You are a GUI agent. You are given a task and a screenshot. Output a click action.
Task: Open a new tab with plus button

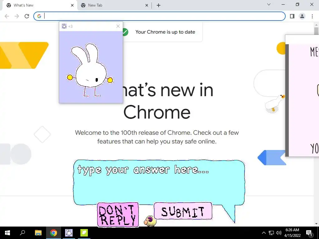tap(159, 6)
